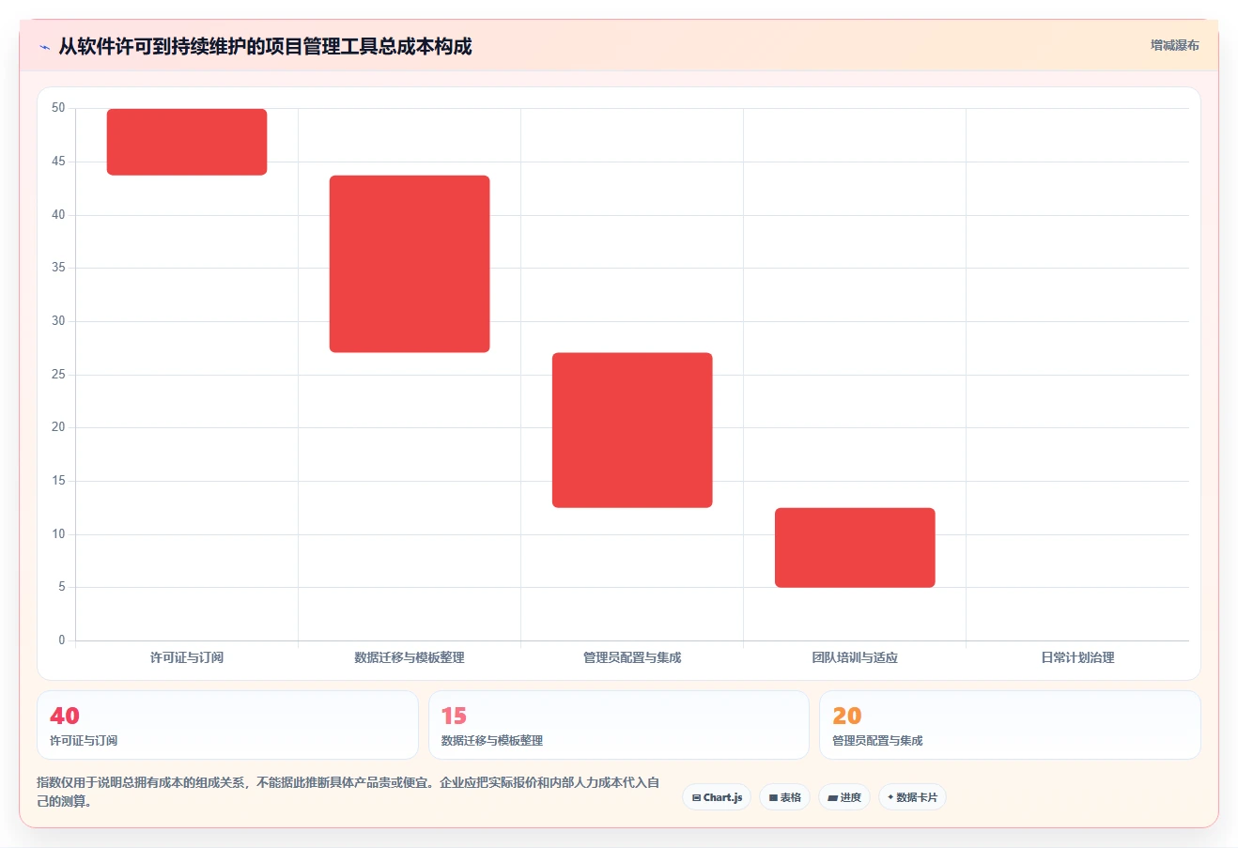Select the 进度 tag chip

(x=844, y=797)
